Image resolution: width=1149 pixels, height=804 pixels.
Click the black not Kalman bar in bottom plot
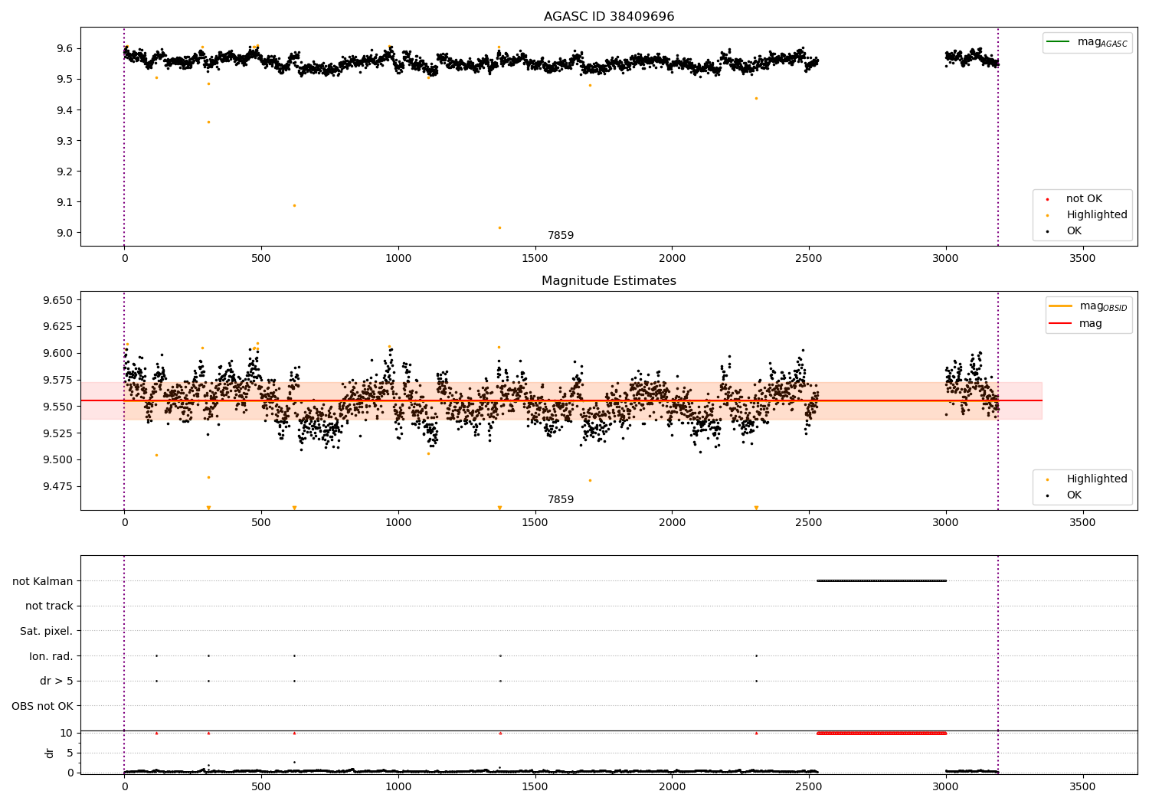point(882,580)
